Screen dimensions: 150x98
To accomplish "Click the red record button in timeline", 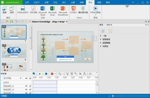I will 52,74.
